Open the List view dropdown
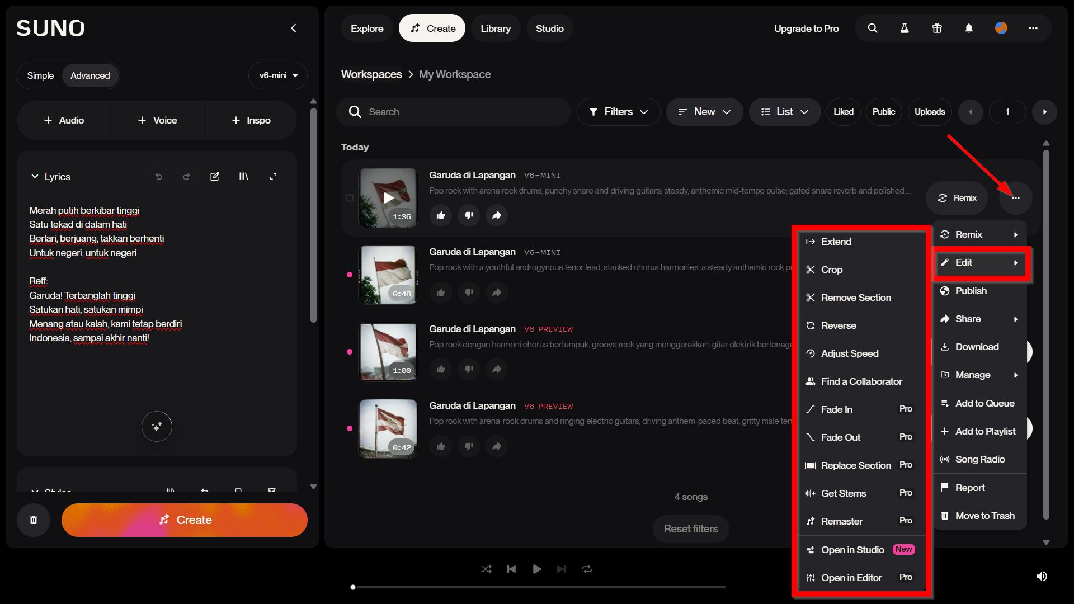1074x604 pixels. click(785, 112)
